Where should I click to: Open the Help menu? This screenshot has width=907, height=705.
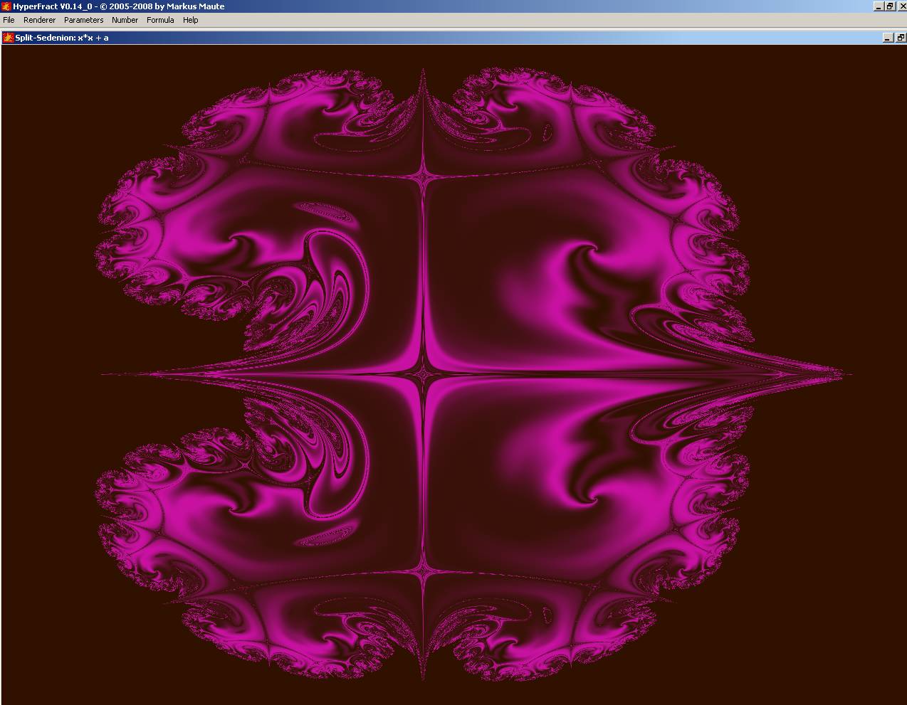point(190,20)
